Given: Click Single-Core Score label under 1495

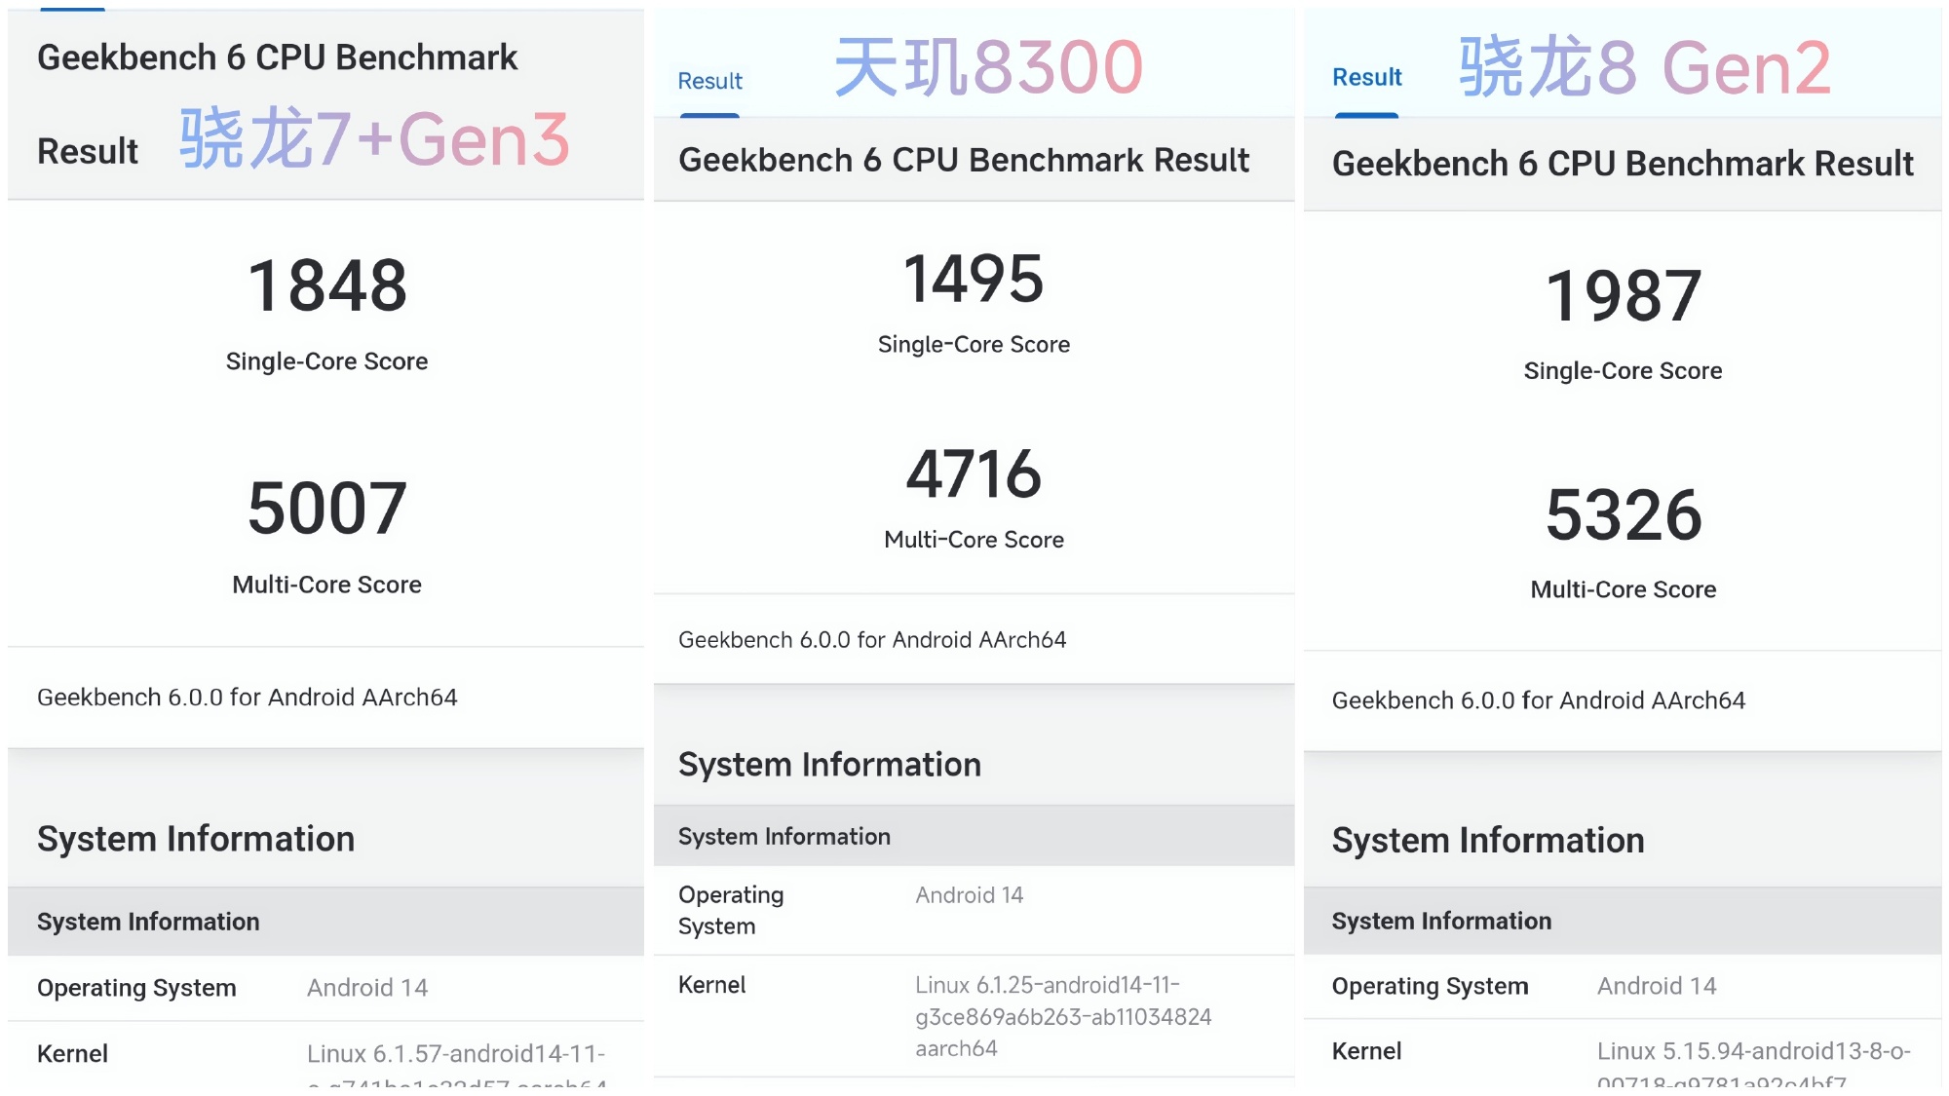Looking at the screenshot, I should tap(974, 344).
